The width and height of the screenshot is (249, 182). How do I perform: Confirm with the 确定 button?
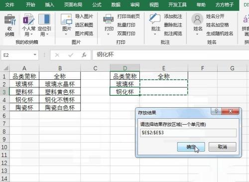click(x=191, y=147)
